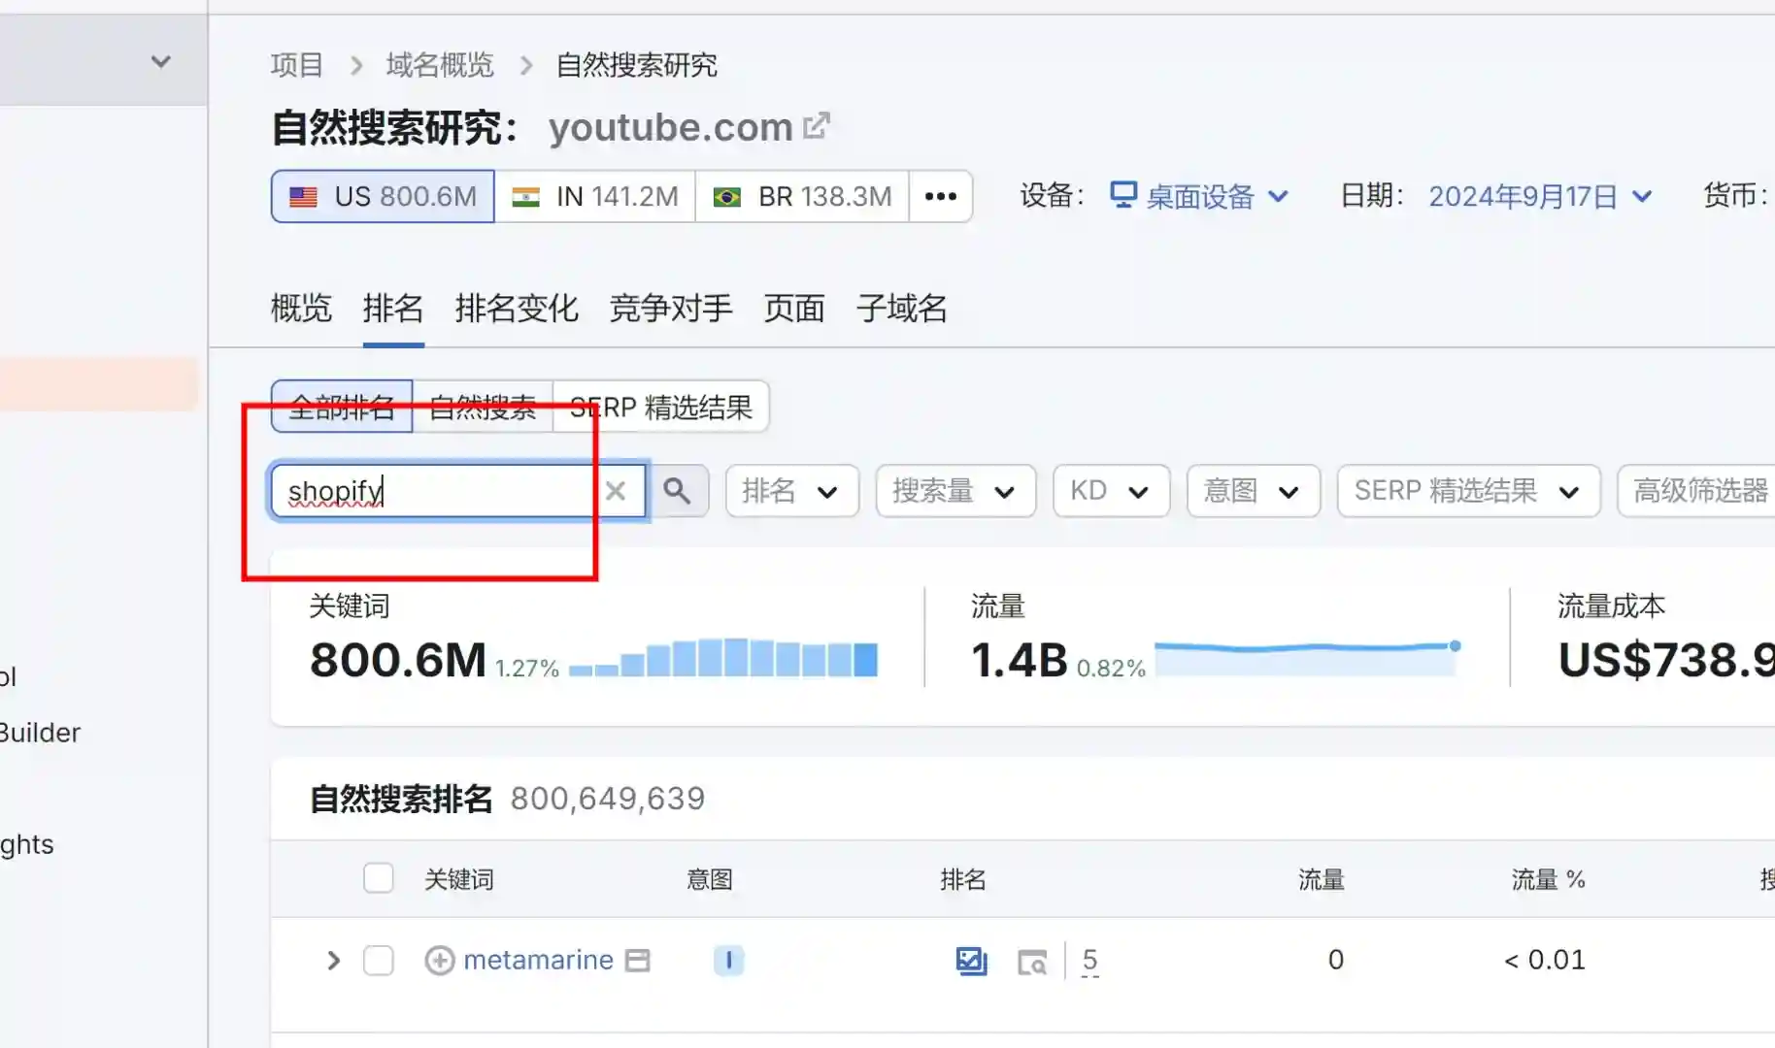Click the image pack SERP feature icon
Image resolution: width=1775 pixels, height=1048 pixels.
971,961
